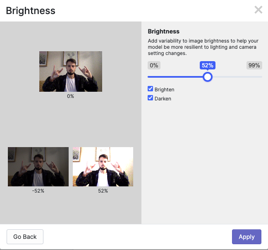This screenshot has height=250, width=268.
Task: Click the Brightness dialog title text
Action: [x=31, y=11]
